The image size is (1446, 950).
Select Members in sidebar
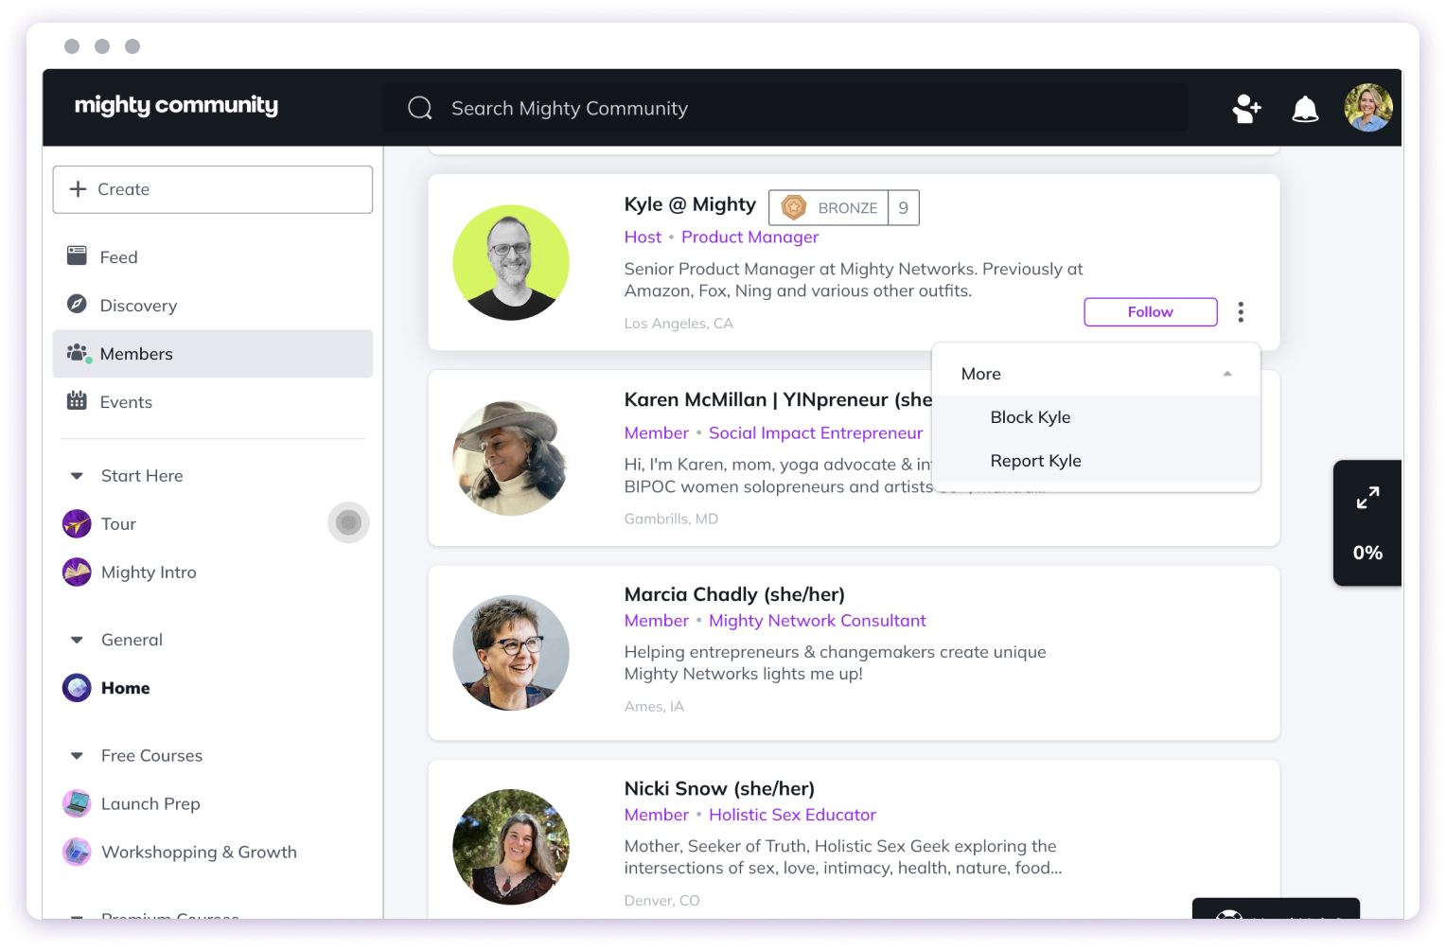click(x=213, y=354)
